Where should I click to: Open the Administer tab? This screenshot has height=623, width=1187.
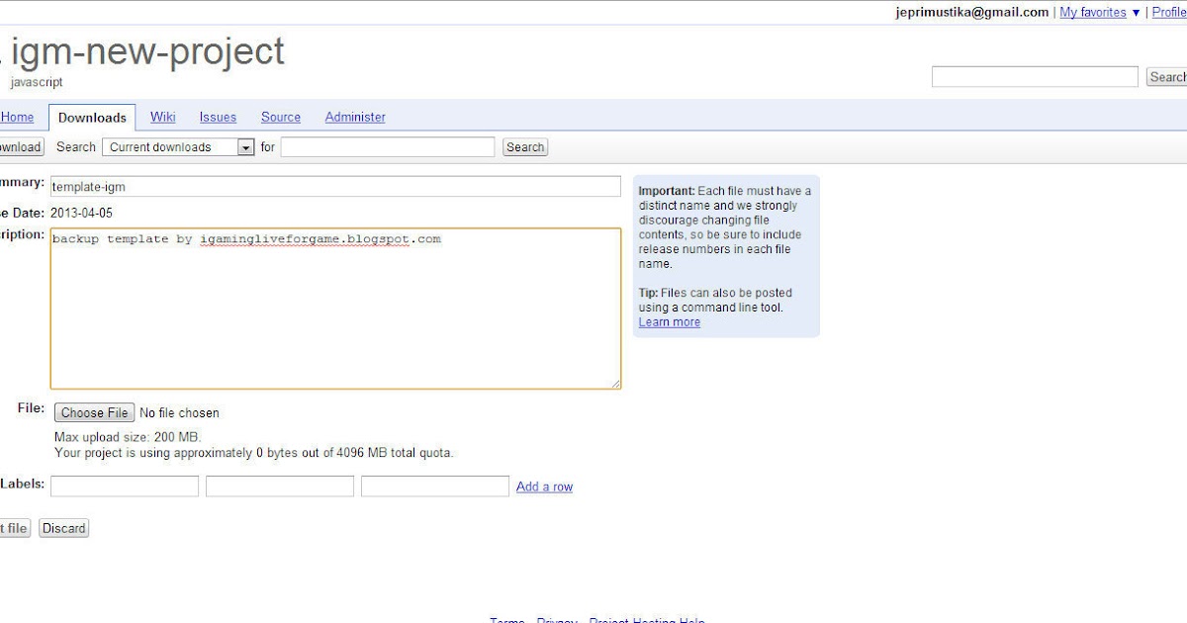pyautogui.click(x=355, y=117)
